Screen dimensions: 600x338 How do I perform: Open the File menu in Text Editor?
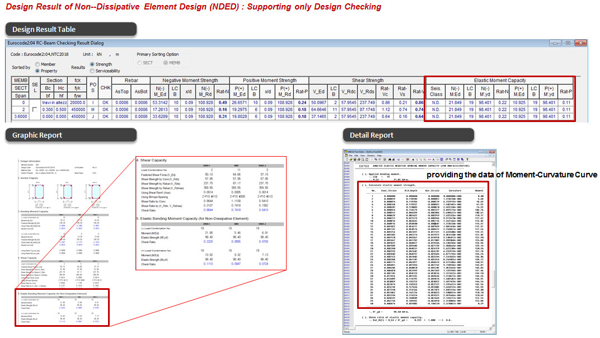click(350, 155)
